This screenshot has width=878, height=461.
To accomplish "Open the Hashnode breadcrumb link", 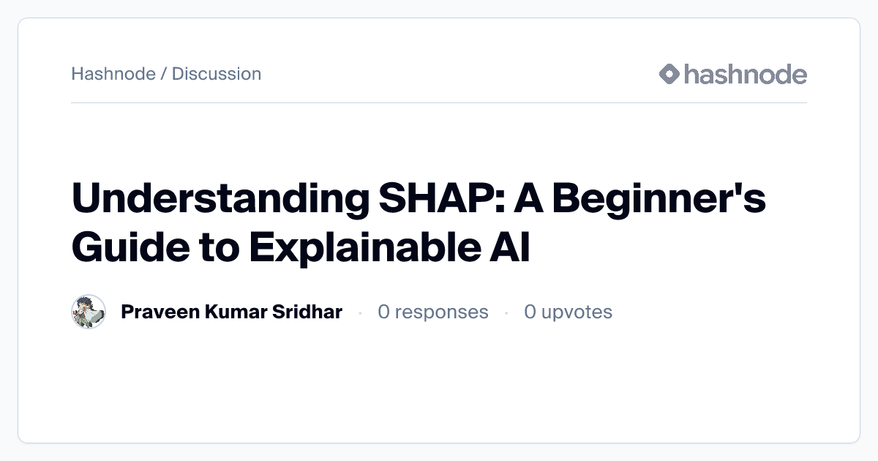I will pos(113,74).
